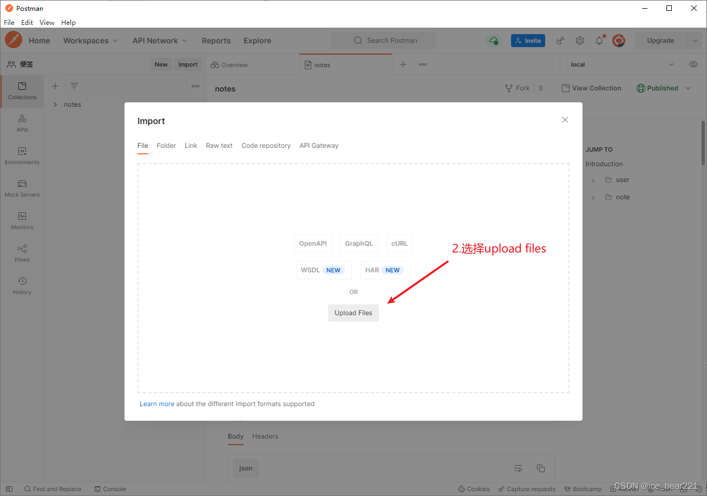Click the New button in sidebar header
707x496 pixels.
tap(161, 64)
